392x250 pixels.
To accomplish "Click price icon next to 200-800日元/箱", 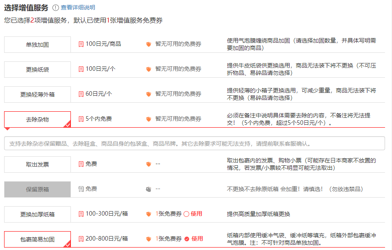I will coord(81,239).
